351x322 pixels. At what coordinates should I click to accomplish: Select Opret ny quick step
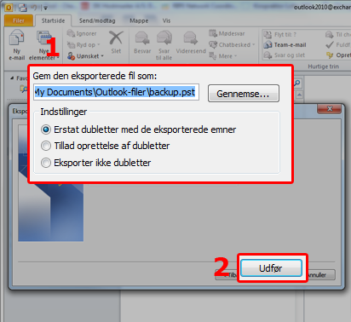338,55
